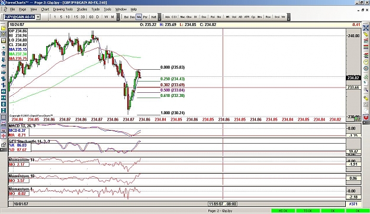Click the grid icon in left sidebar
This screenshot has height=214, width=370.
click(x=4, y=116)
